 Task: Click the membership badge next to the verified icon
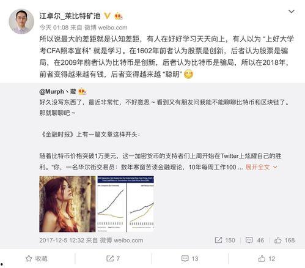119,16
